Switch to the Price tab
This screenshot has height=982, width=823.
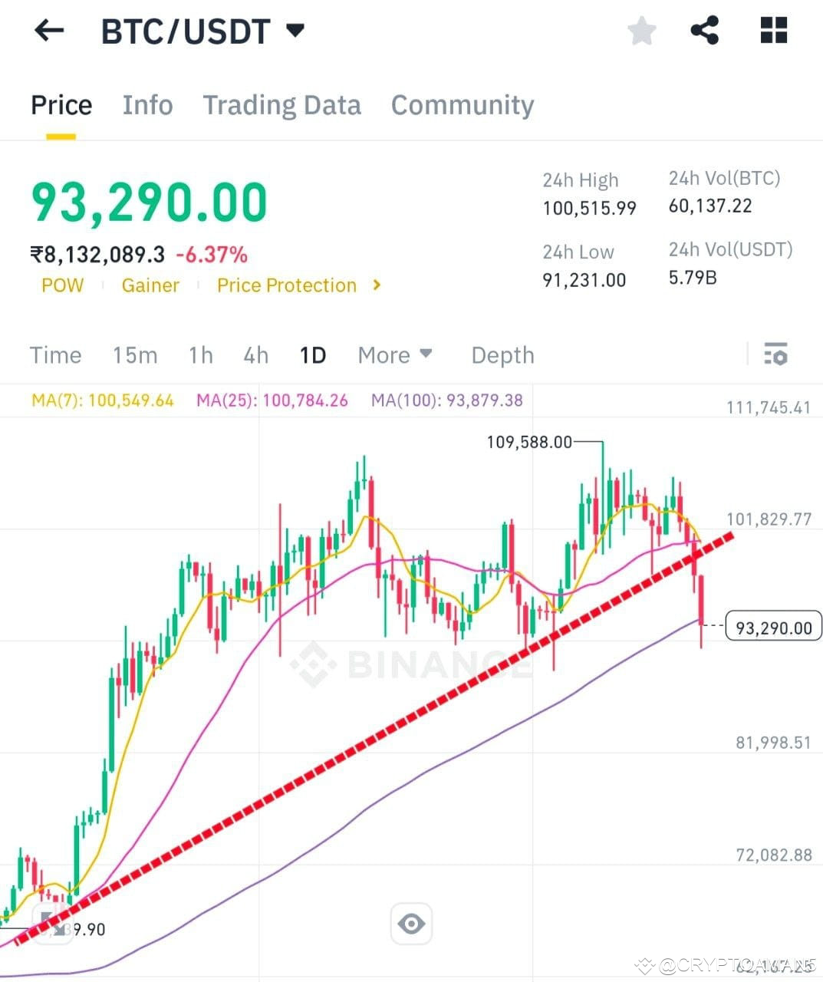61,105
